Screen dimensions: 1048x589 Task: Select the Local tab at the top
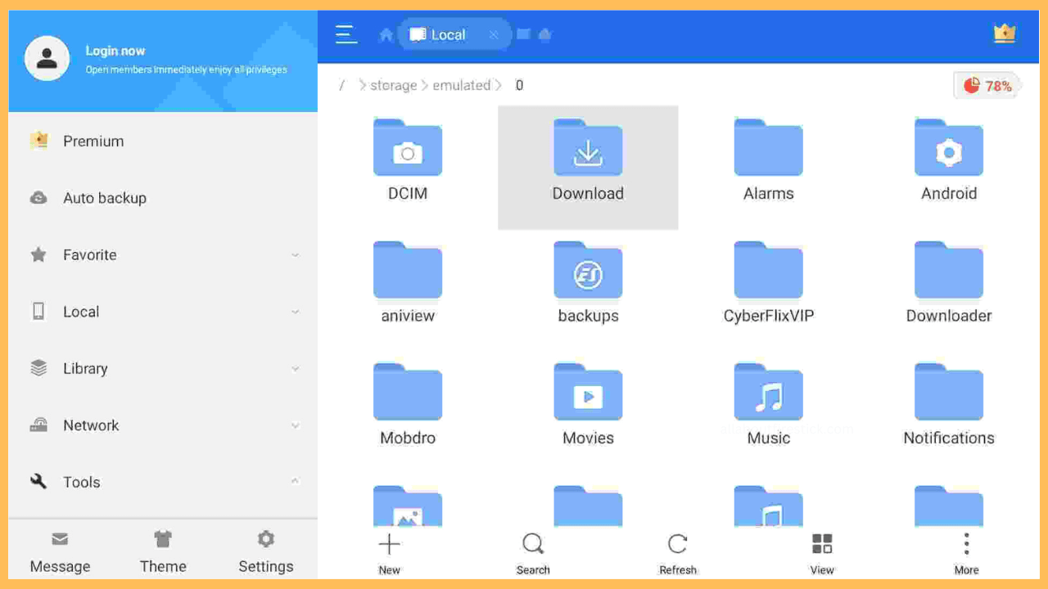(x=448, y=34)
